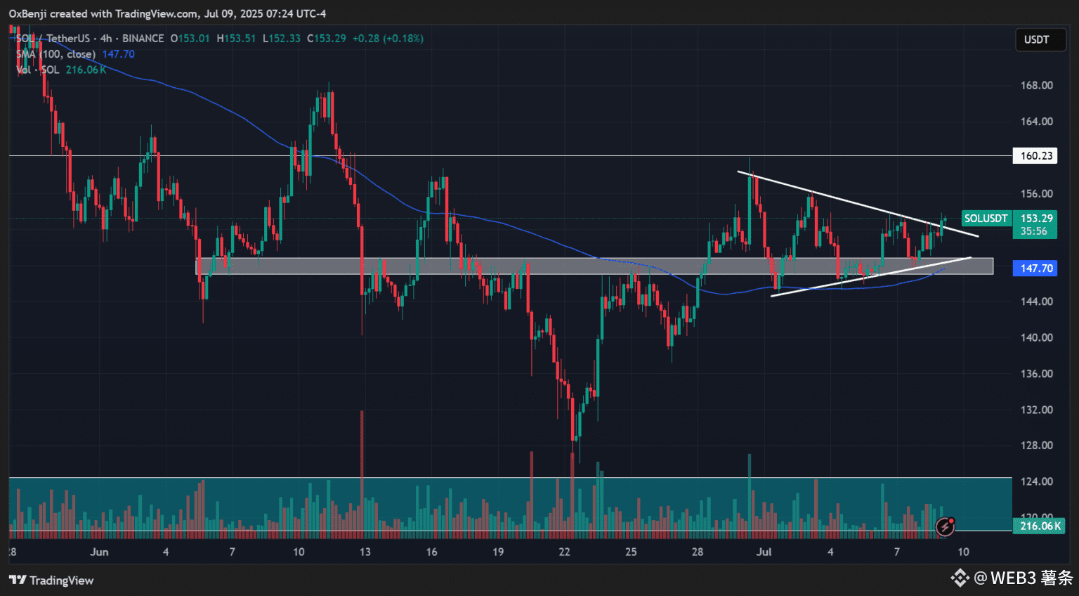1079x596 pixels.
Task: Click the 22 date on time axis
Action: (564, 552)
